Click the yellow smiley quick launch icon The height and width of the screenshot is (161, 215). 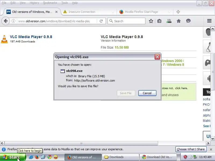pyautogui.click(x=56, y=157)
